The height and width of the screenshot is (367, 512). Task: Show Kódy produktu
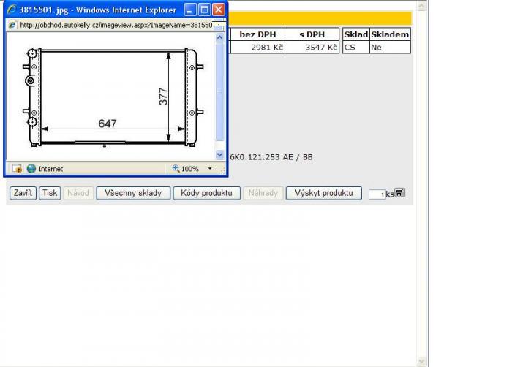tap(206, 193)
